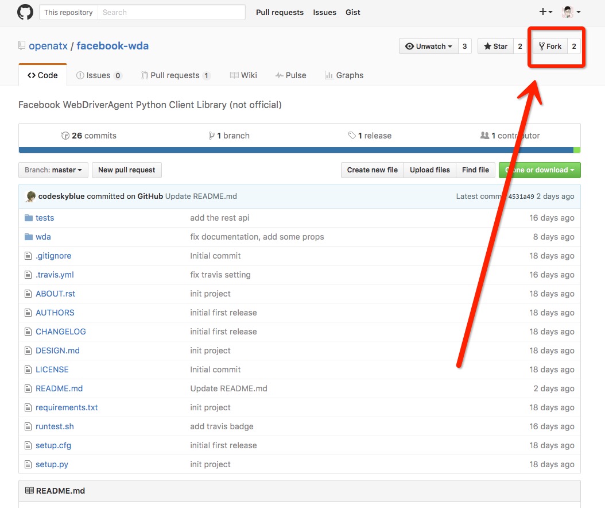605x508 pixels.
Task: Click the file icon next to LICENSE
Action: click(28, 370)
